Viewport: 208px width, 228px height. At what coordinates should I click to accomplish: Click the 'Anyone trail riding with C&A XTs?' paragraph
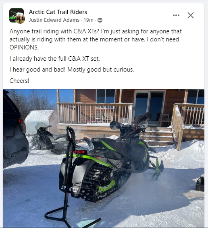coord(96,39)
